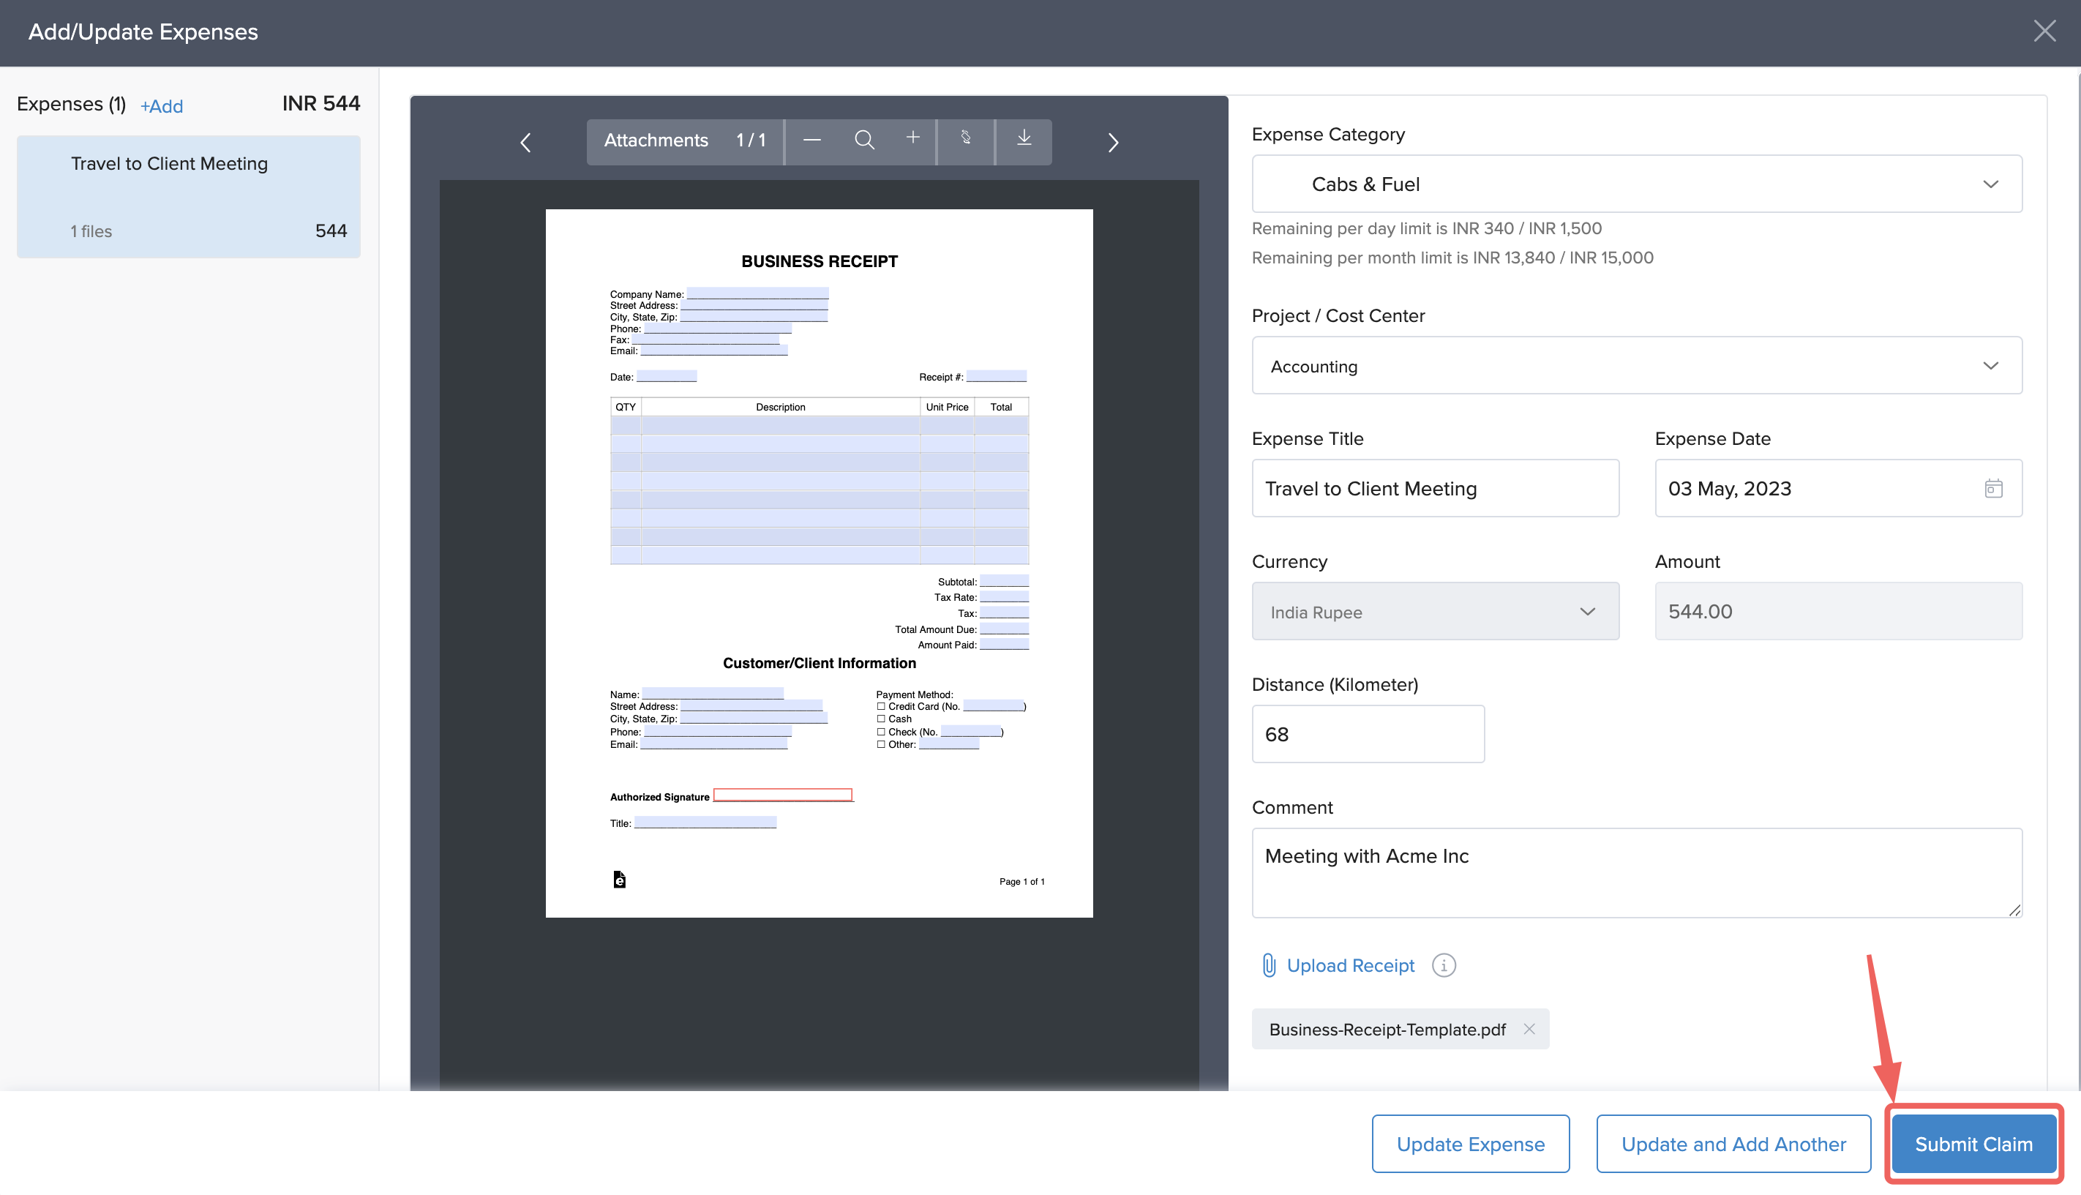Click Update and Add Another
Image resolution: width=2081 pixels, height=1195 pixels.
[1733, 1144]
